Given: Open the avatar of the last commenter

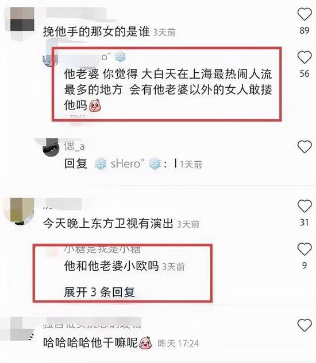Looking at the screenshot, I should tap(20, 329).
